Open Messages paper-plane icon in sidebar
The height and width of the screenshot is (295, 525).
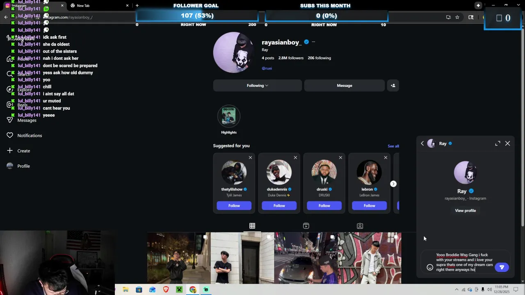click(10, 120)
